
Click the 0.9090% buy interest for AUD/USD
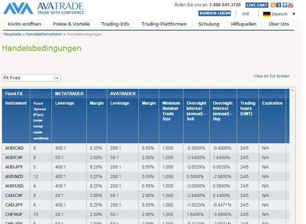(221, 186)
